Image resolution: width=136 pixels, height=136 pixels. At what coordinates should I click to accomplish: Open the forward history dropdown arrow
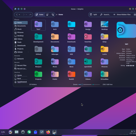click(26, 15)
